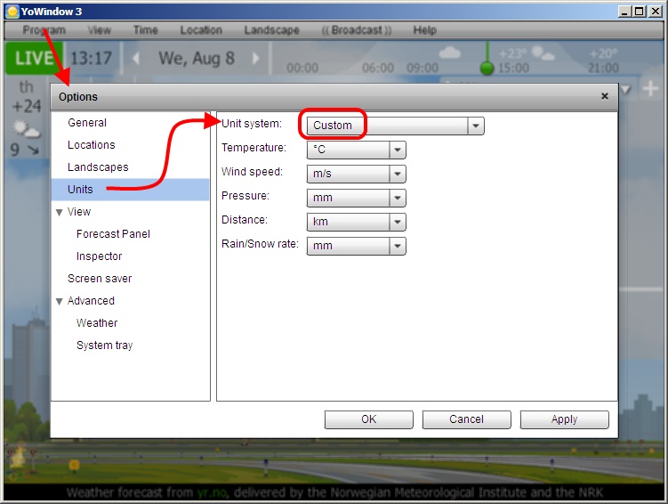Click the green time marker on timeline

(487, 68)
